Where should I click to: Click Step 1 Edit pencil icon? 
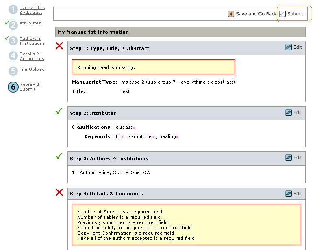(x=289, y=47)
